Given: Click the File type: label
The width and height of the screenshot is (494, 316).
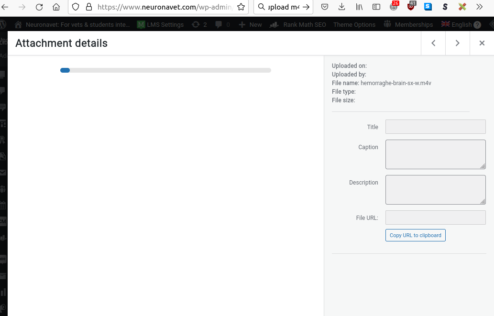Looking at the screenshot, I should (344, 92).
